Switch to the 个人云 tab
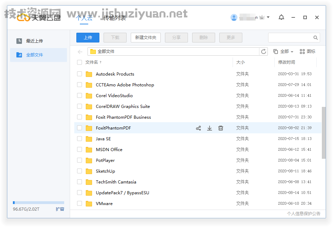333x227 pixels. (x=84, y=18)
